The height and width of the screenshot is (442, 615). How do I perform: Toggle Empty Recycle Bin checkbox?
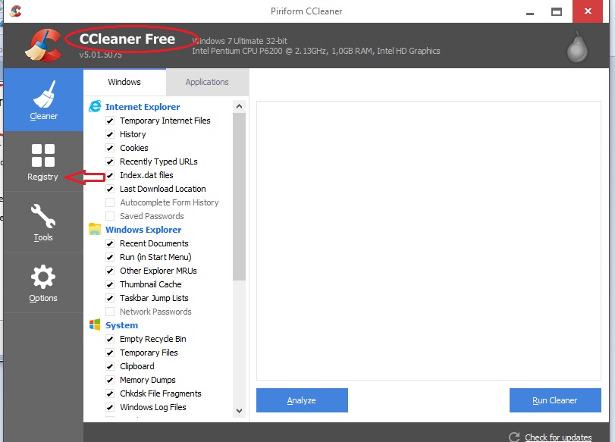point(110,339)
